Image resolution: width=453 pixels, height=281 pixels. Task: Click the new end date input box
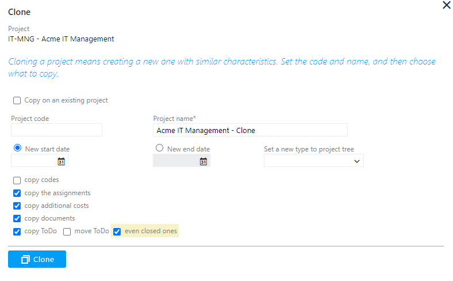point(175,161)
